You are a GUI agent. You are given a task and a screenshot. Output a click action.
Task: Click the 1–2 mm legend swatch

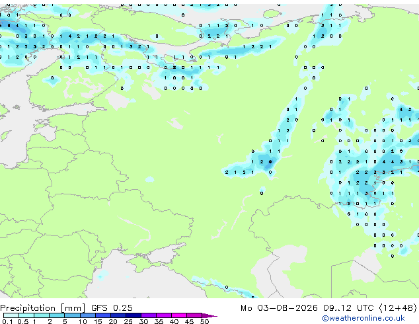tap(42, 315)
